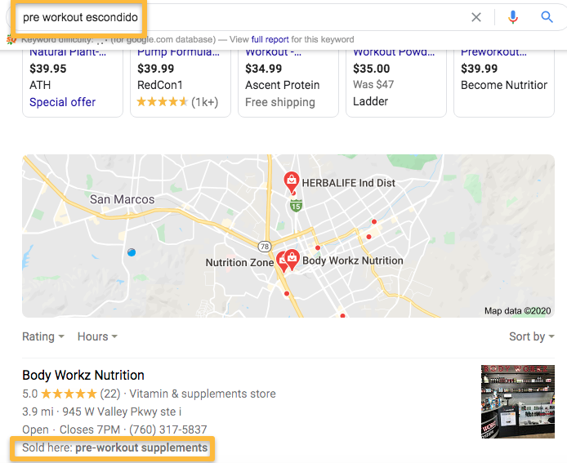
Task: Click the 5.0 star rating (22) for Body Workz
Action: click(71, 394)
